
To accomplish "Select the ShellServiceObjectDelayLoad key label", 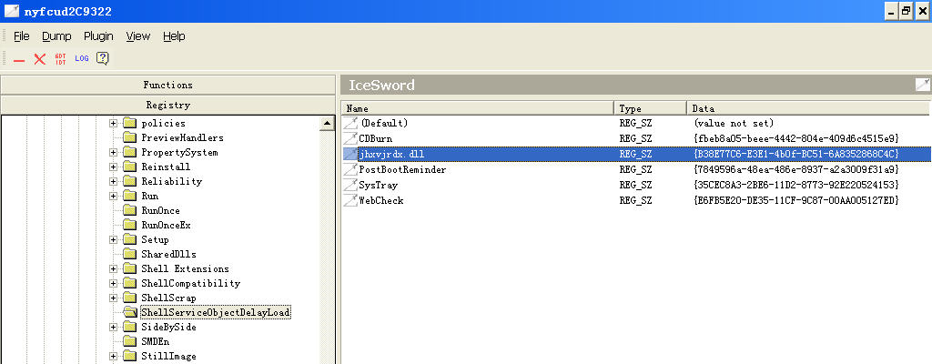I will point(215,312).
